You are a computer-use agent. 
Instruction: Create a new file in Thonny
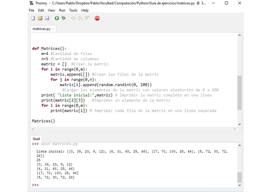pos(33,18)
